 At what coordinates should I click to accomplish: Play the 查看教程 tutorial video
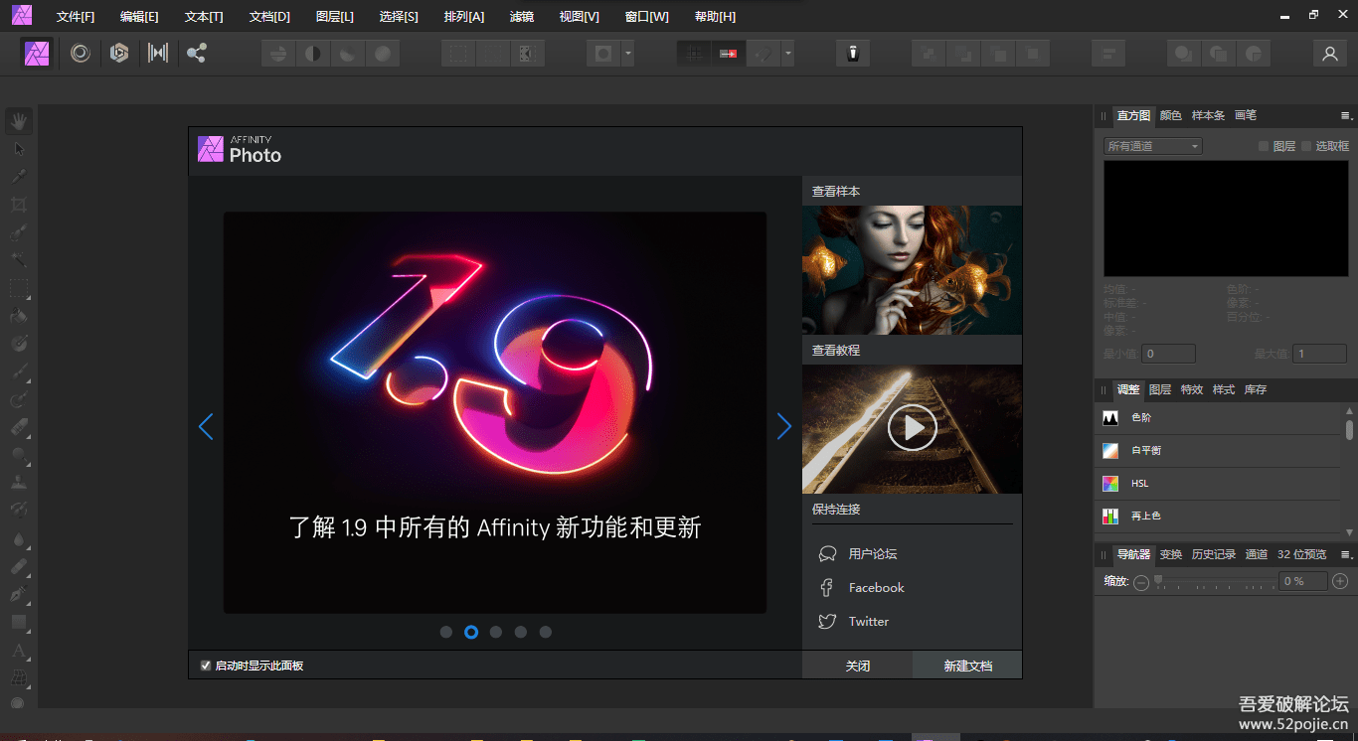click(912, 428)
